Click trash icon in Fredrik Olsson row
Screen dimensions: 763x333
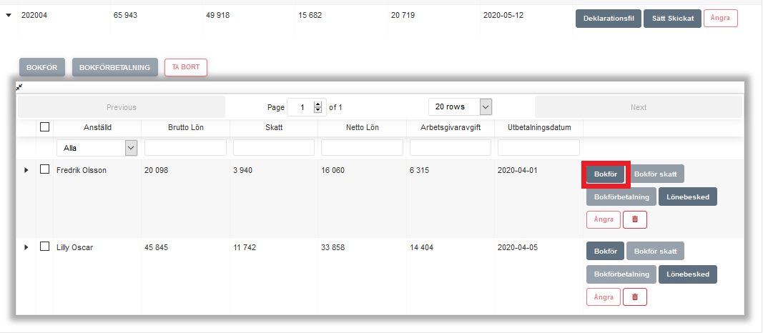(634, 219)
